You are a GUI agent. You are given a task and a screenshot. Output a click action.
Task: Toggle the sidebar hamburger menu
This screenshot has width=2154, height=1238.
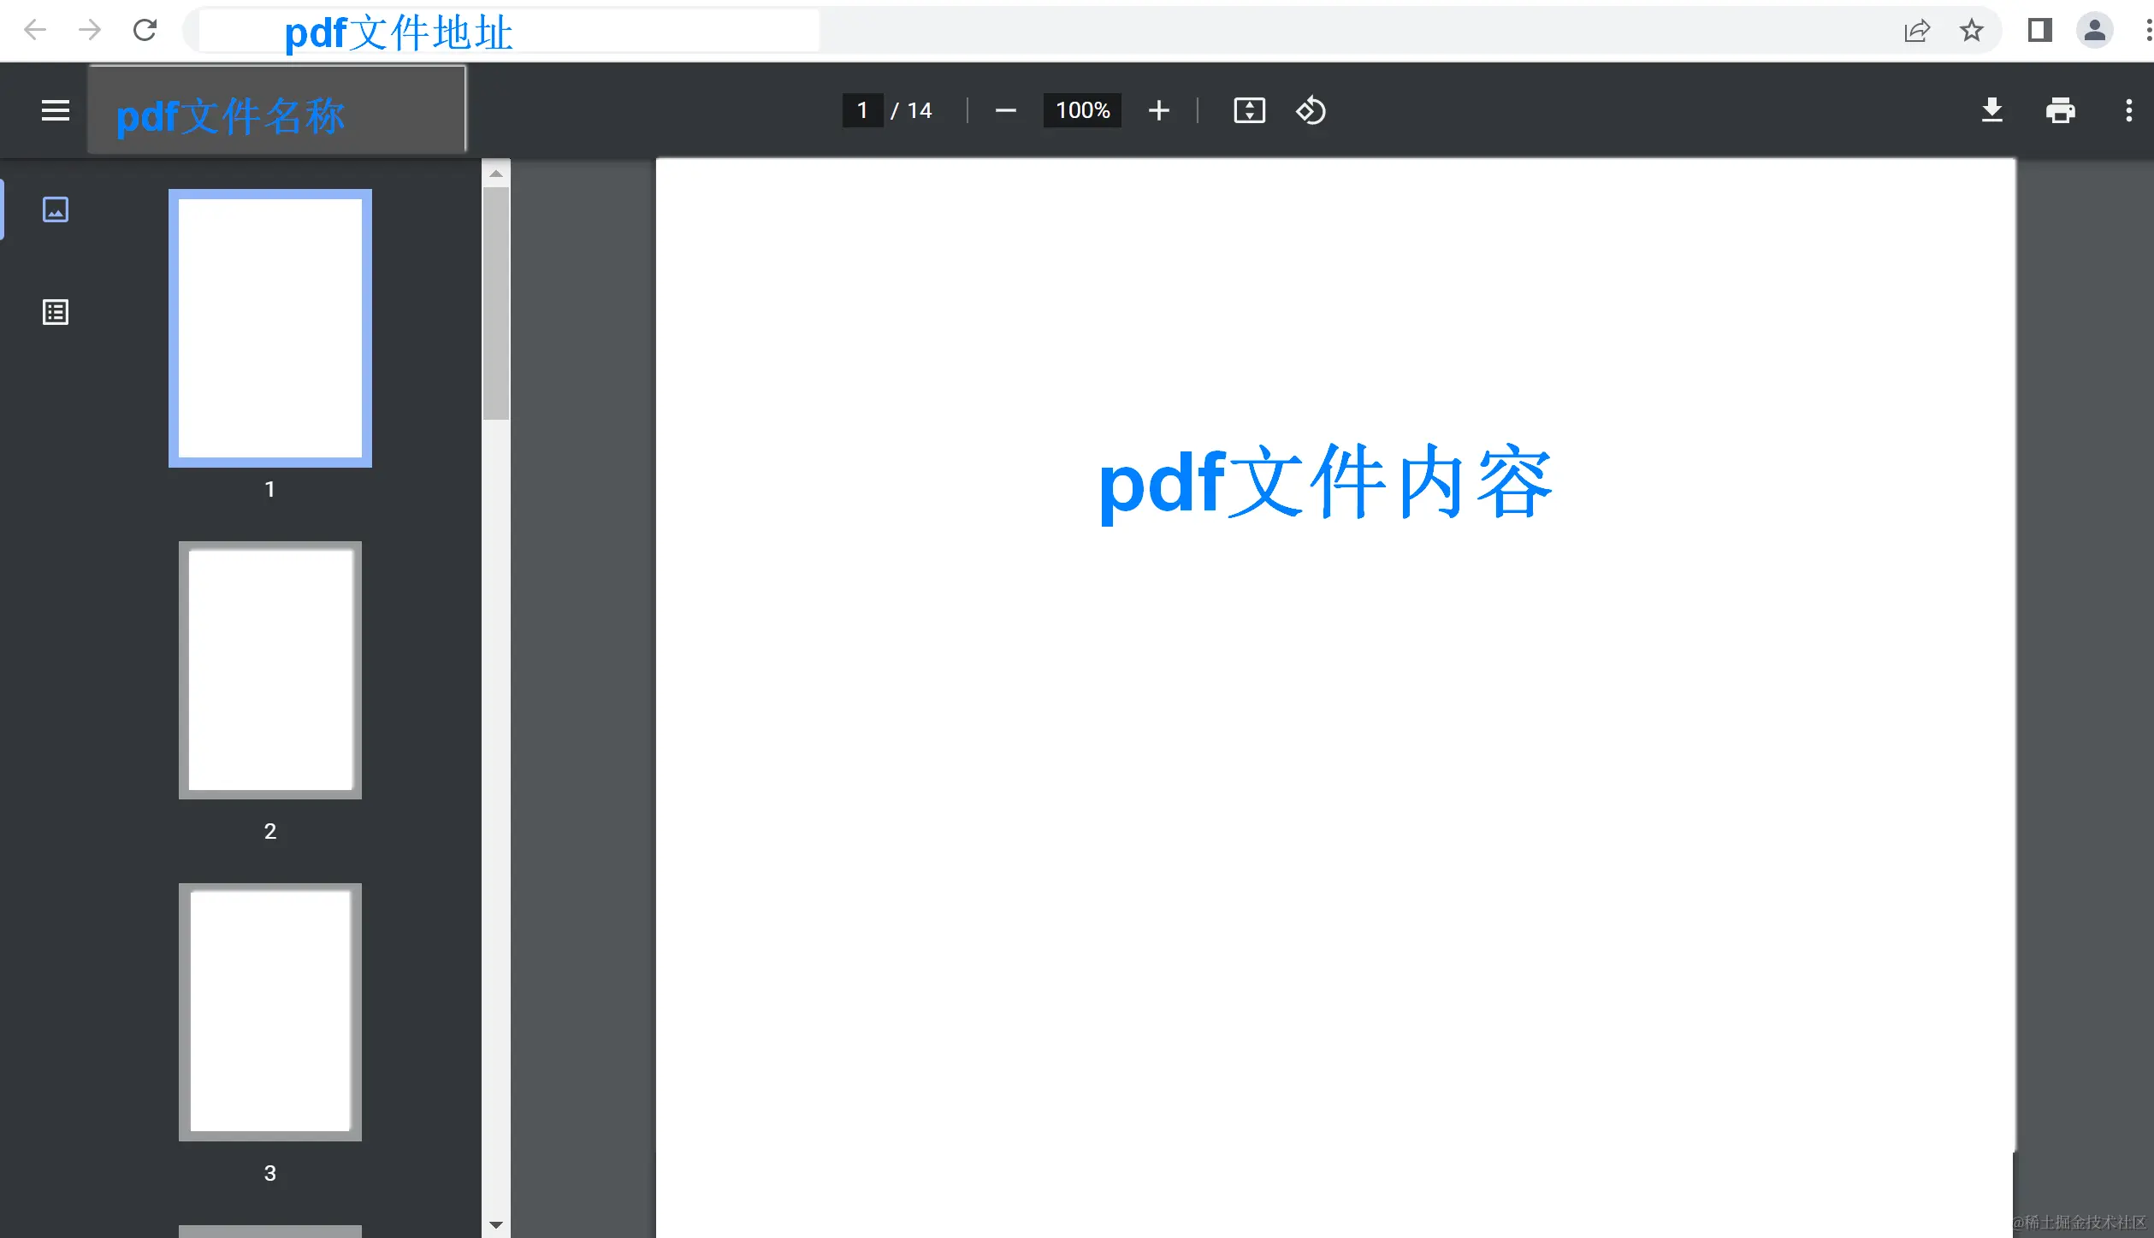point(56,110)
